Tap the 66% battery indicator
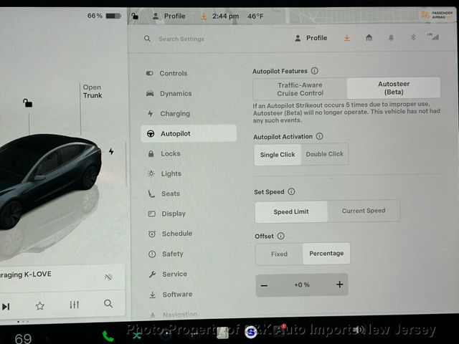Viewport: 459px width, 344px height. [104, 16]
